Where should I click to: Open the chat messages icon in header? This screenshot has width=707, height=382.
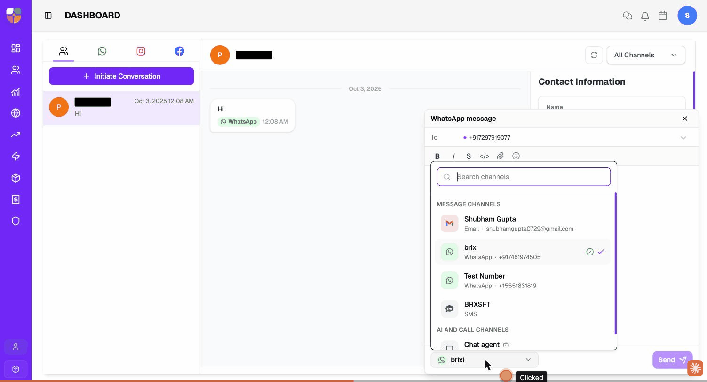pos(627,16)
